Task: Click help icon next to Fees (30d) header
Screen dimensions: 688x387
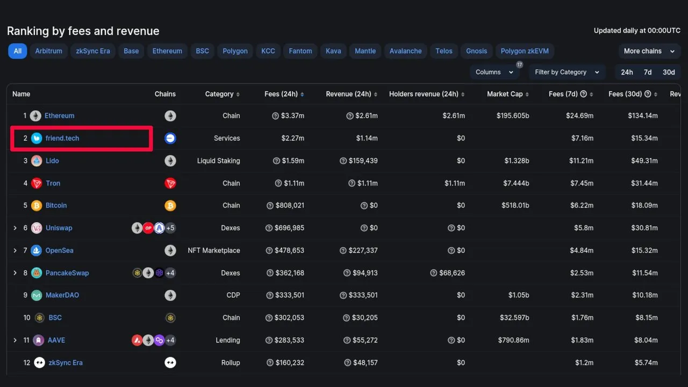Action: pyautogui.click(x=648, y=94)
